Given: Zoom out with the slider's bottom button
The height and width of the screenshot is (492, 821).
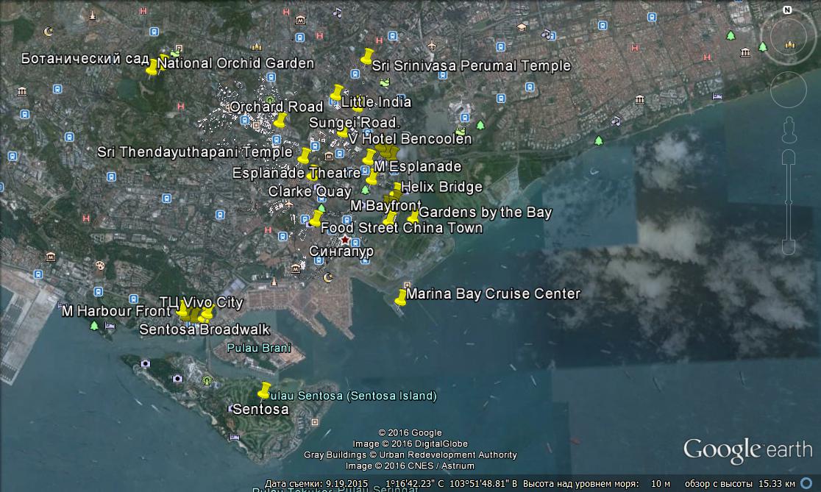Looking at the screenshot, I should (x=789, y=247).
